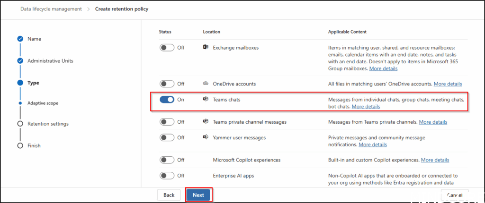Open More details for Yammer user messages
Screen dimensions: 485x203
pos(373,144)
